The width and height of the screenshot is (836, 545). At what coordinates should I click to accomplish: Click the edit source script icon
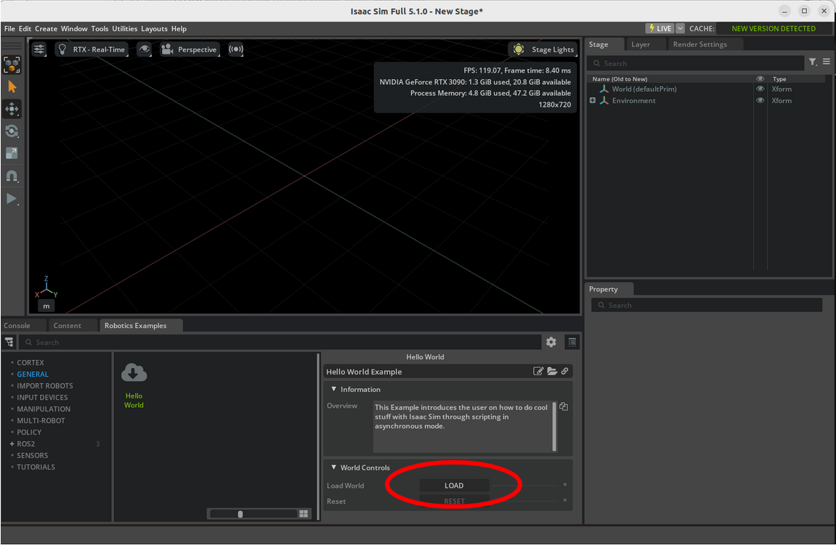click(538, 372)
